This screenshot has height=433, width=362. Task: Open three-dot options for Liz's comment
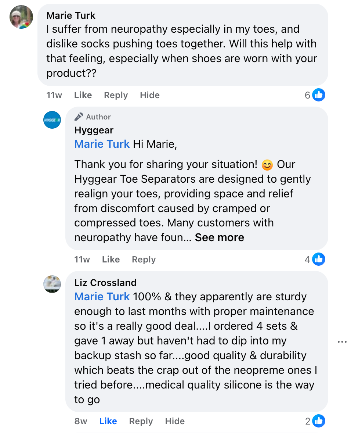[342, 342]
